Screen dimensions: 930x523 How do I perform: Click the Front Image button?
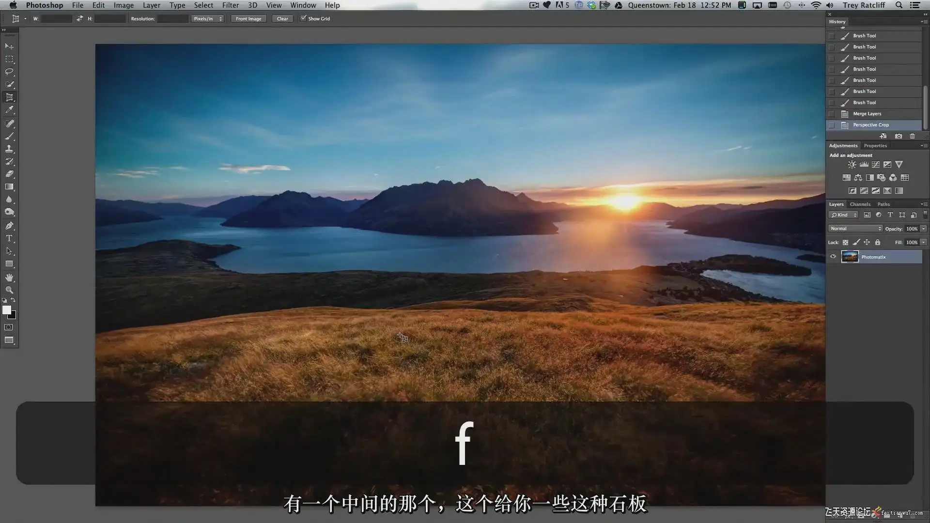point(248,18)
